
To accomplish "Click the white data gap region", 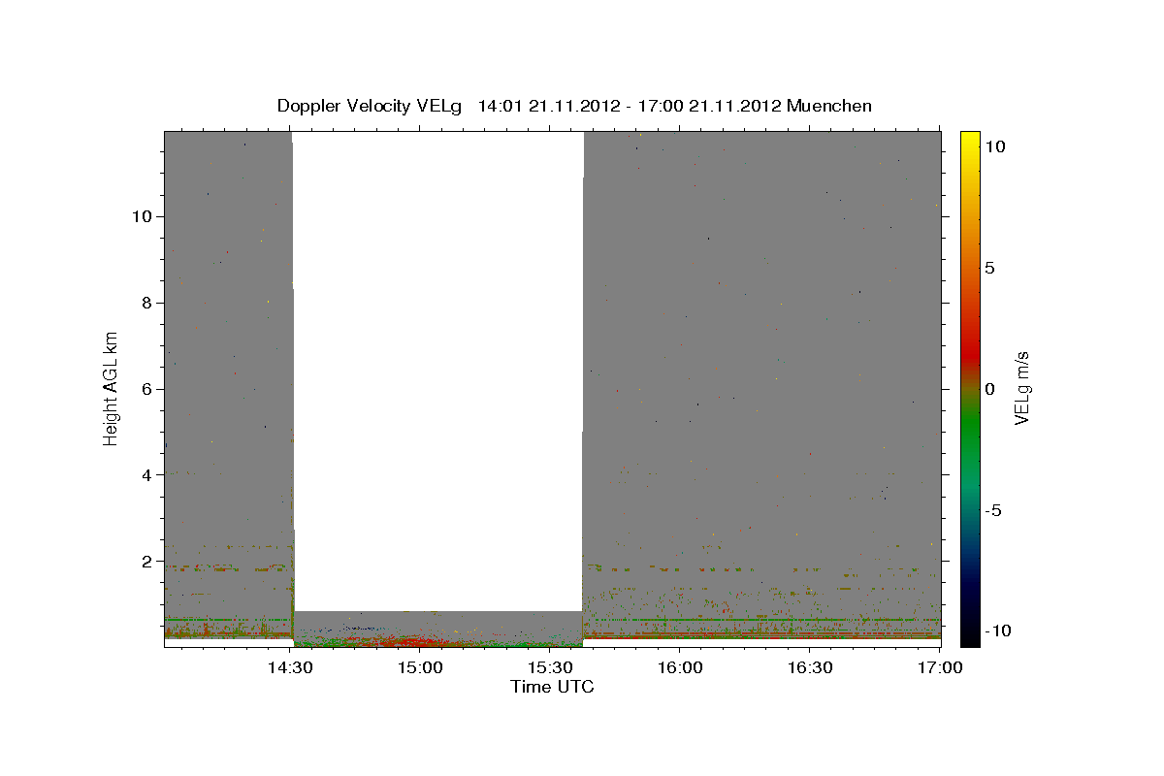I will (x=437, y=372).
